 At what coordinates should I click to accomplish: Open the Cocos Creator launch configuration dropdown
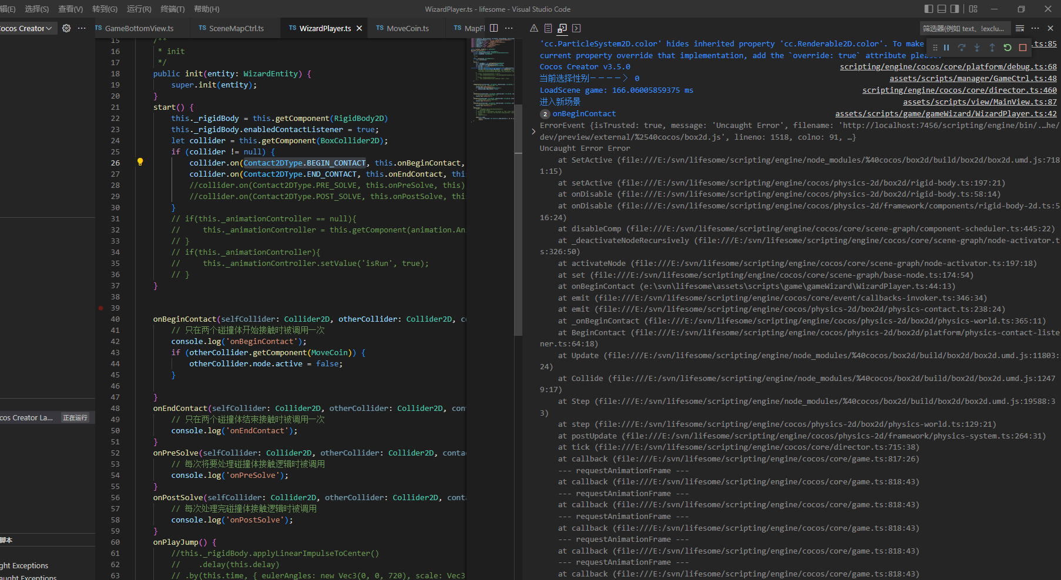tap(27, 28)
